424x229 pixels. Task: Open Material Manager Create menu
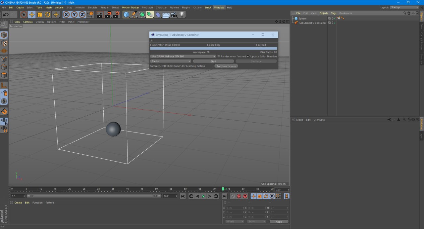18,203
